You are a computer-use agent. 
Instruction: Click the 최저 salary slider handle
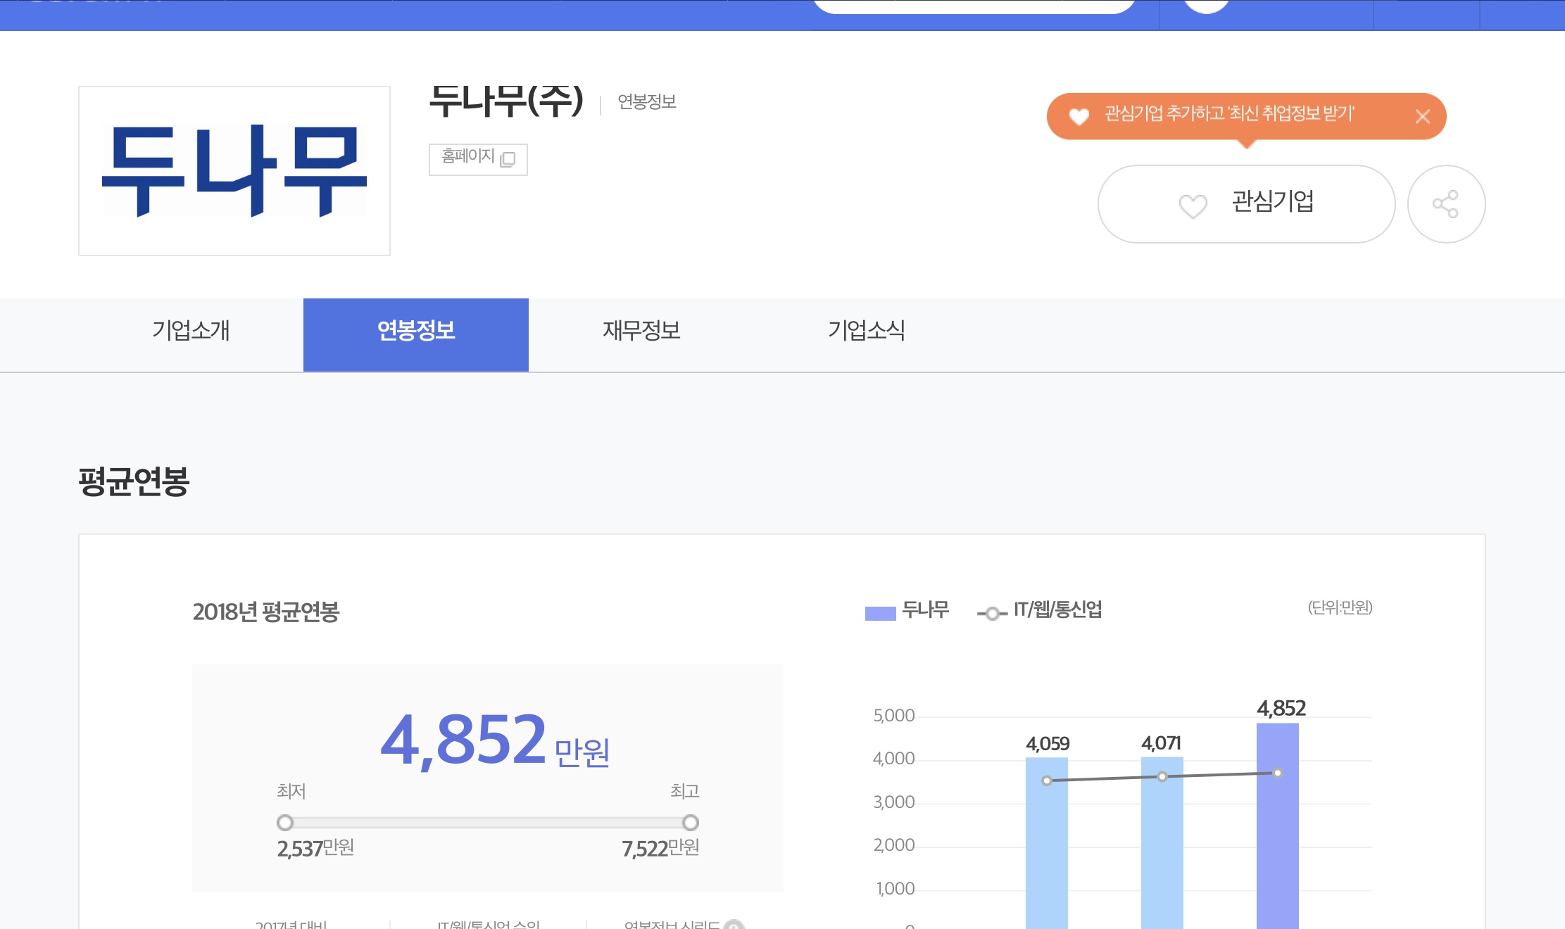(285, 822)
